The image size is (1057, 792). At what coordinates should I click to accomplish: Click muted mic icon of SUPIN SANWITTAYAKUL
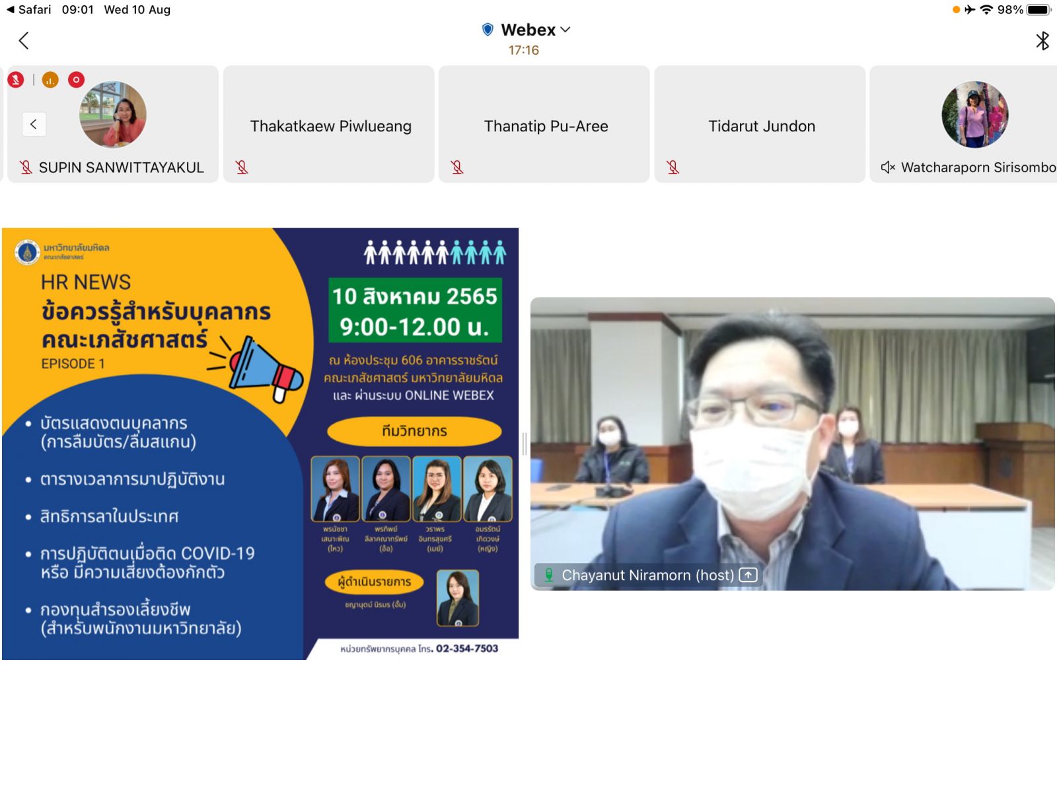coord(26,168)
